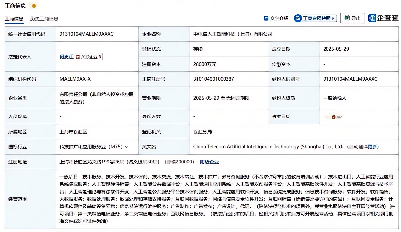Click the 企查查 logo
401x232 pixels.
[x=383, y=18]
